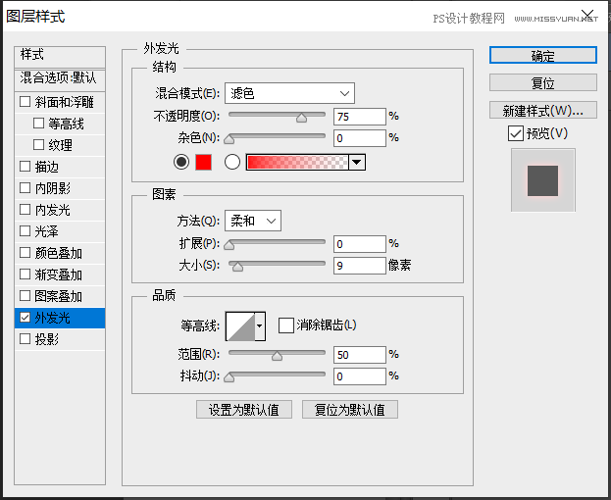Open the 等高线 contour picker arrow
Image resolution: width=611 pixels, height=500 pixels.
[260, 325]
